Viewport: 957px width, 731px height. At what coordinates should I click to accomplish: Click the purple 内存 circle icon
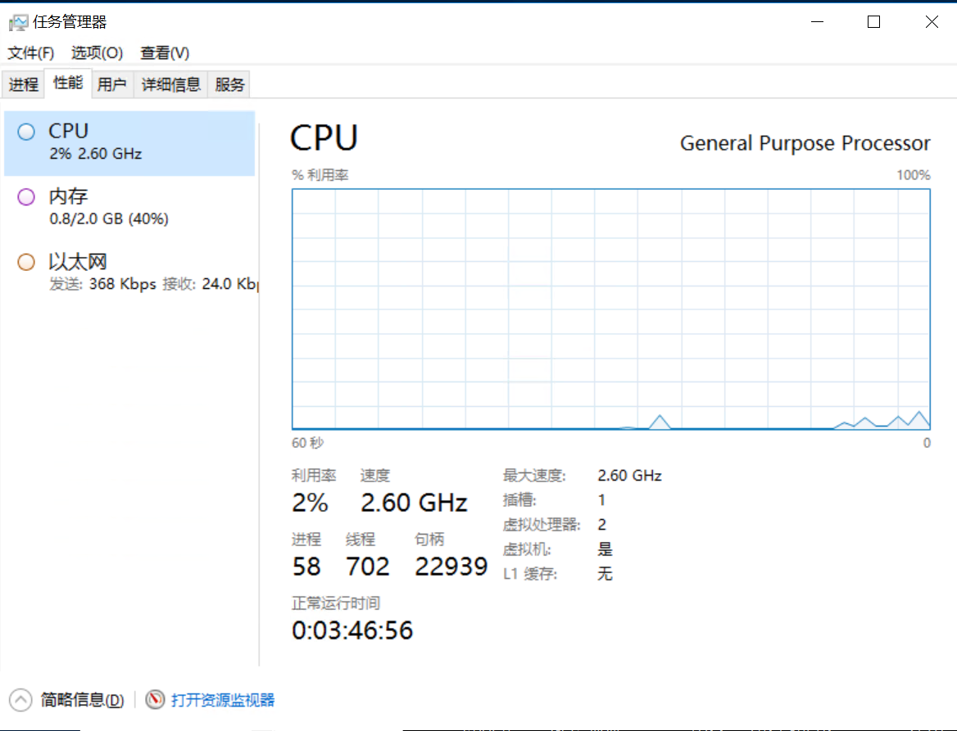26,197
